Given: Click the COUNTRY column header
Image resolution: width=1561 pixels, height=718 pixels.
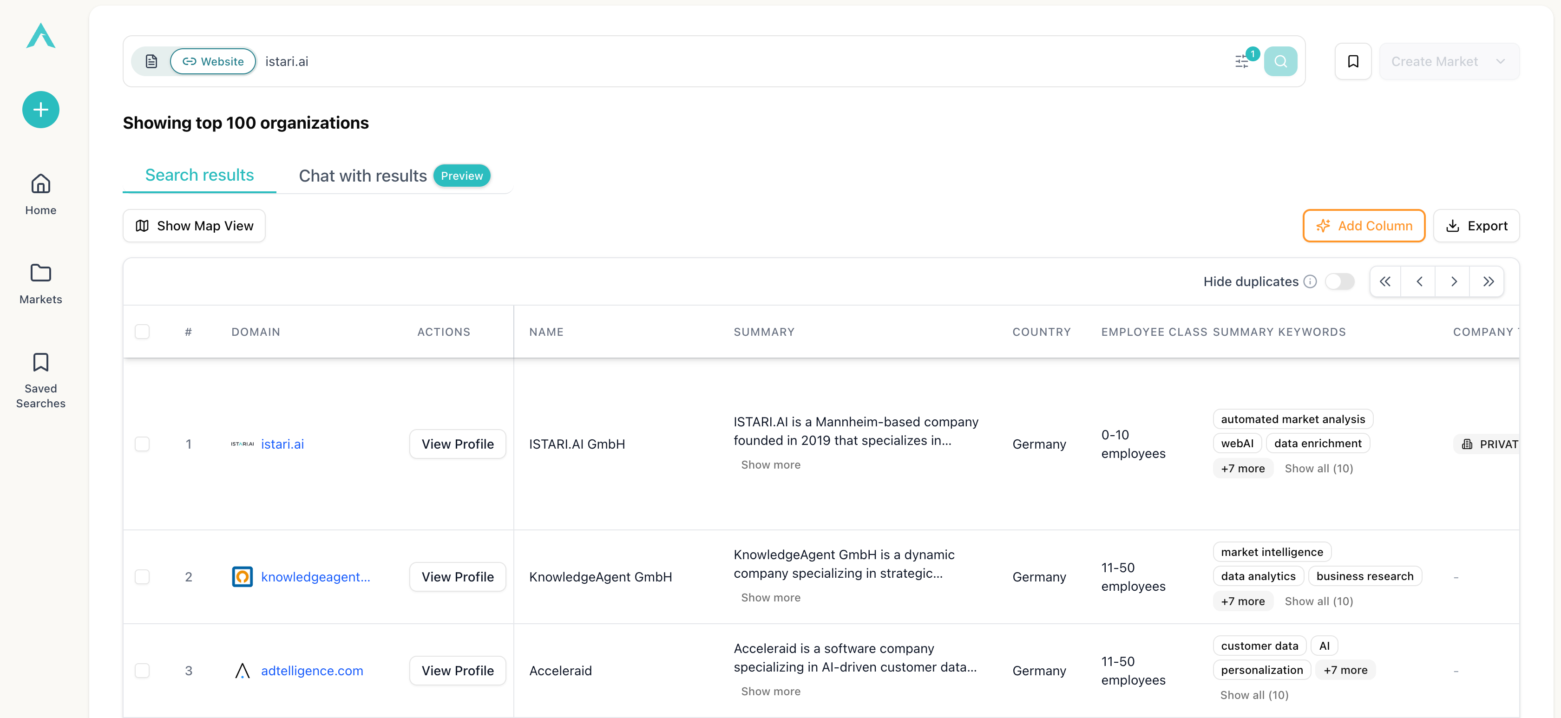Looking at the screenshot, I should pyautogui.click(x=1042, y=332).
